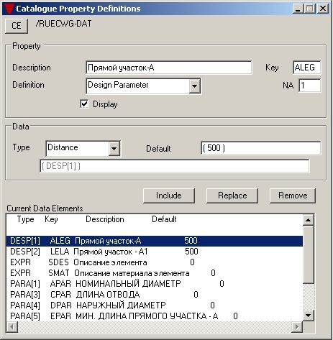Click the Description field with Прямой участок-А
The width and height of the screenshot is (333, 340).
(169, 68)
